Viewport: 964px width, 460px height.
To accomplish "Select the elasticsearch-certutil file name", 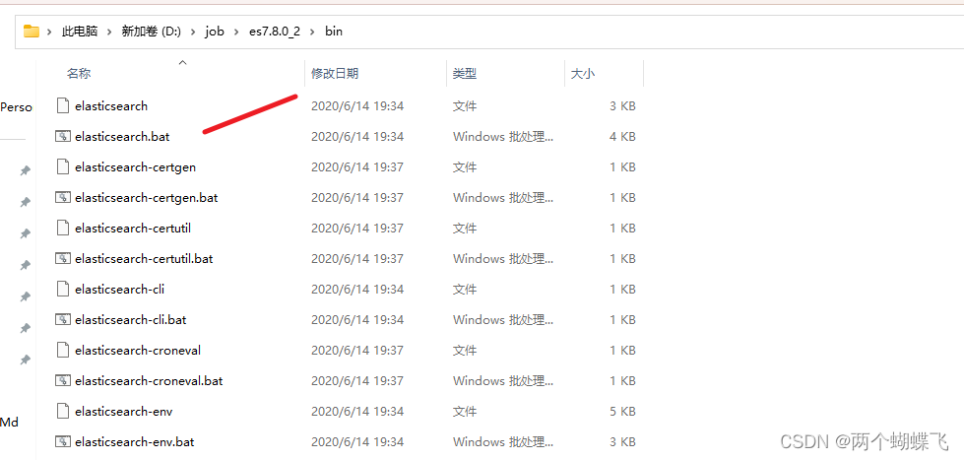I will (x=133, y=229).
